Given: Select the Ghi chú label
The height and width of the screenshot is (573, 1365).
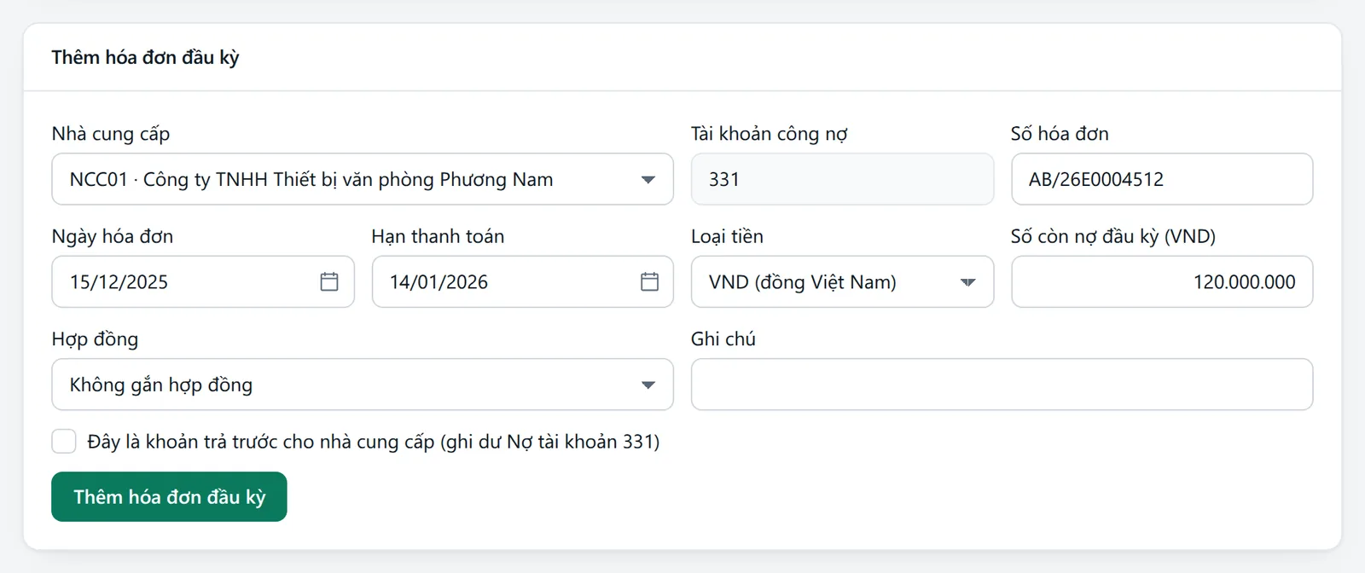Looking at the screenshot, I should point(723,339).
